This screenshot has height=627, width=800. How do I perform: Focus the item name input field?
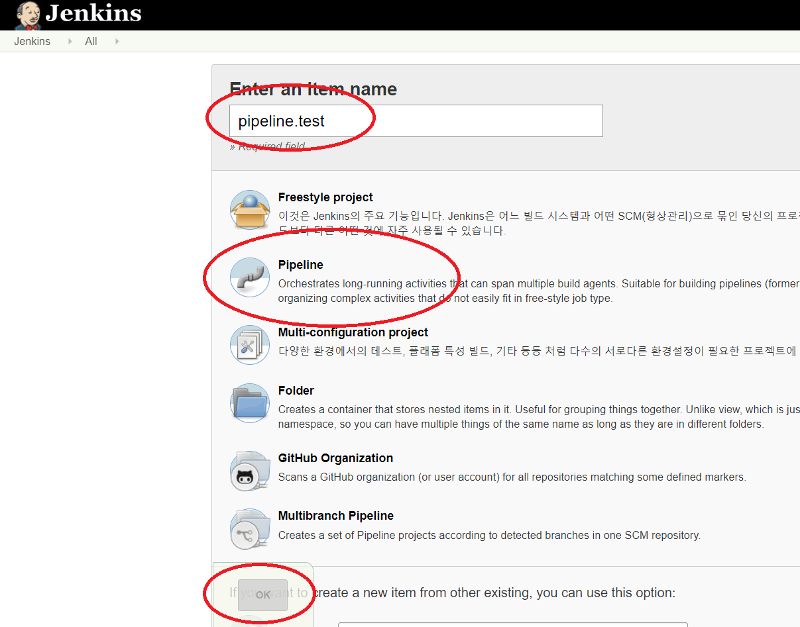[x=416, y=121]
